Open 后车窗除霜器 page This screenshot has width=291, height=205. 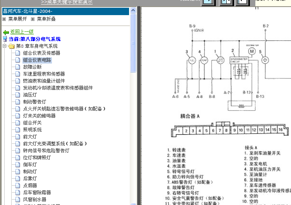pos(37,192)
